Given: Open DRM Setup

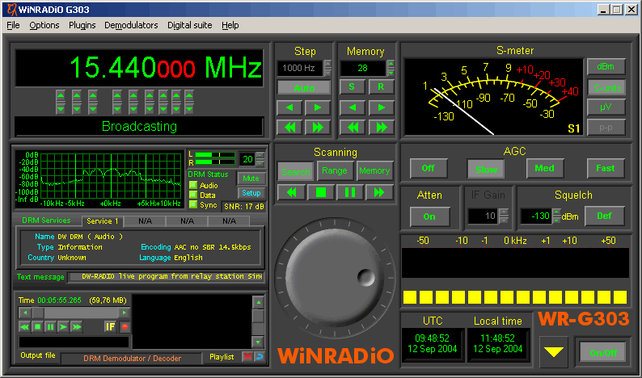Looking at the screenshot, I should click(251, 193).
